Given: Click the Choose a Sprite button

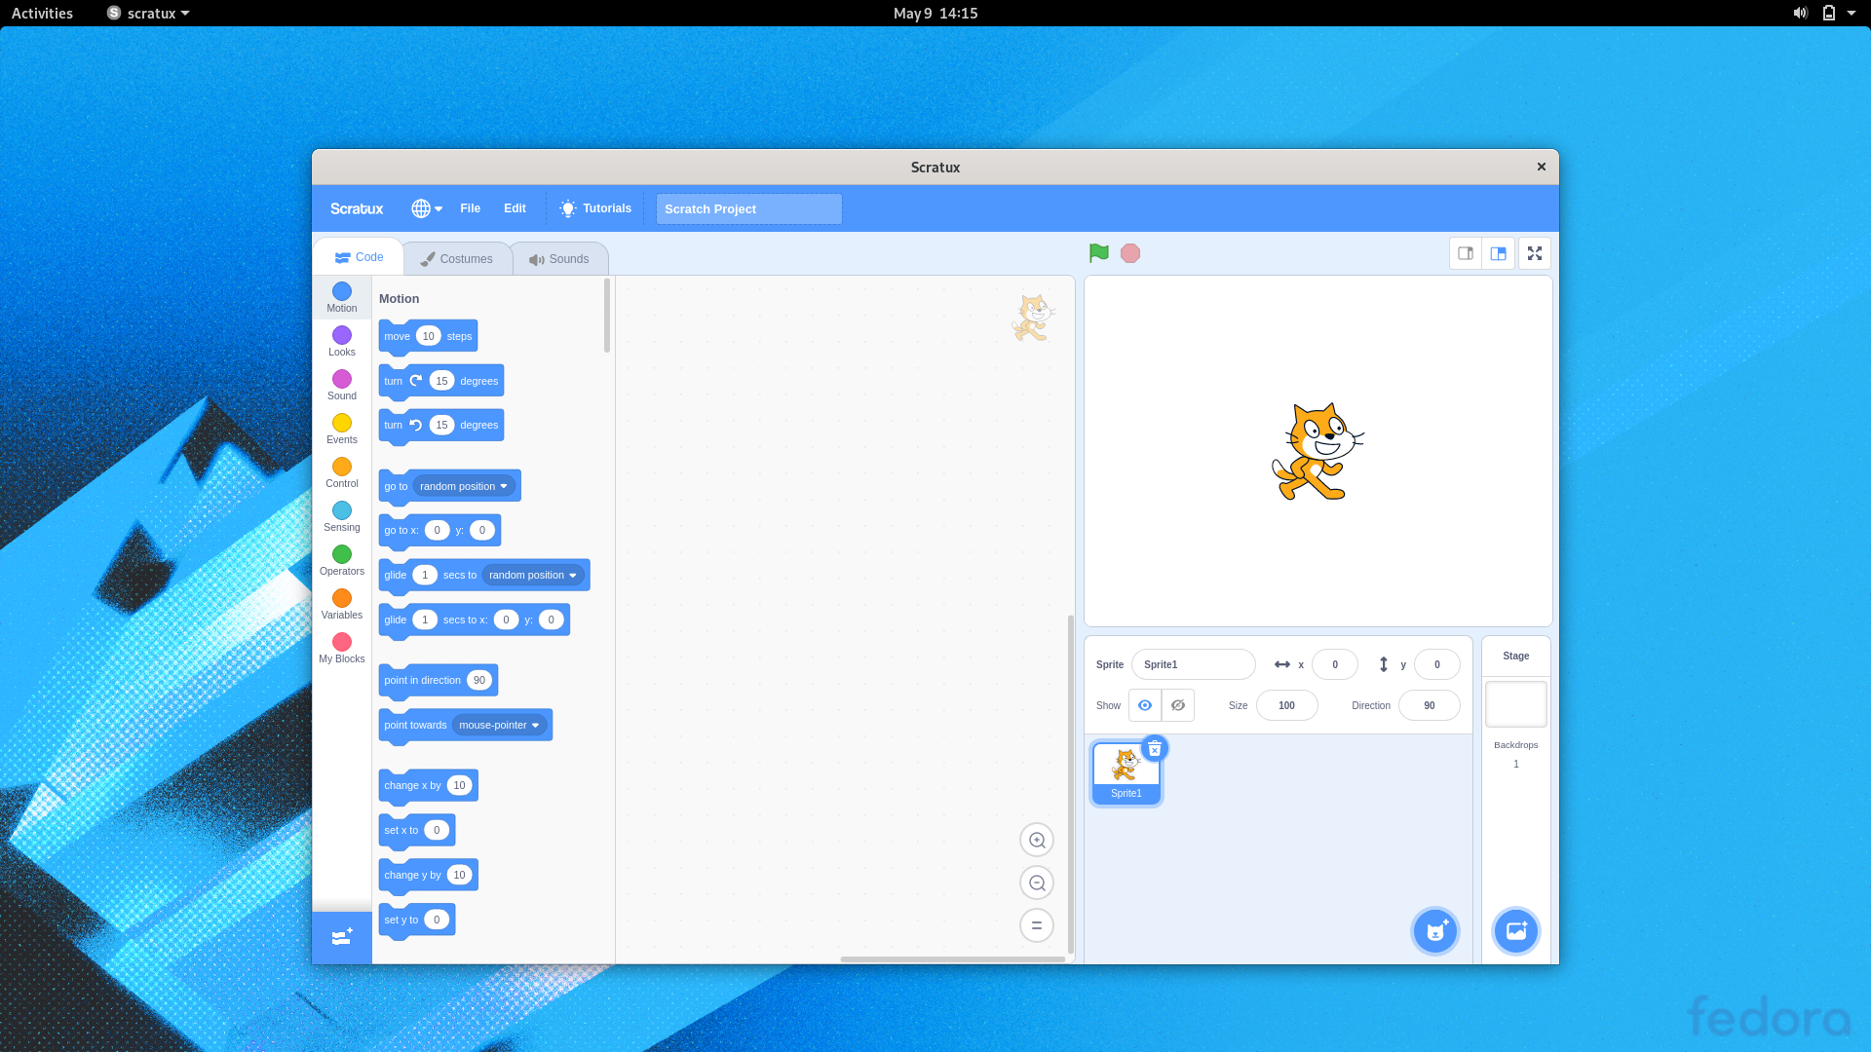Looking at the screenshot, I should pos(1435,931).
